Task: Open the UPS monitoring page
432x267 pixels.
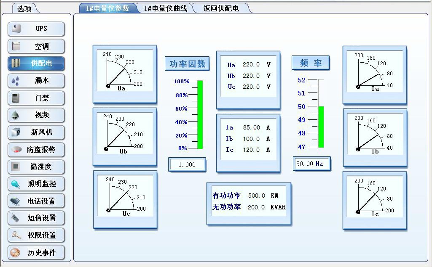Action: click(x=36, y=29)
